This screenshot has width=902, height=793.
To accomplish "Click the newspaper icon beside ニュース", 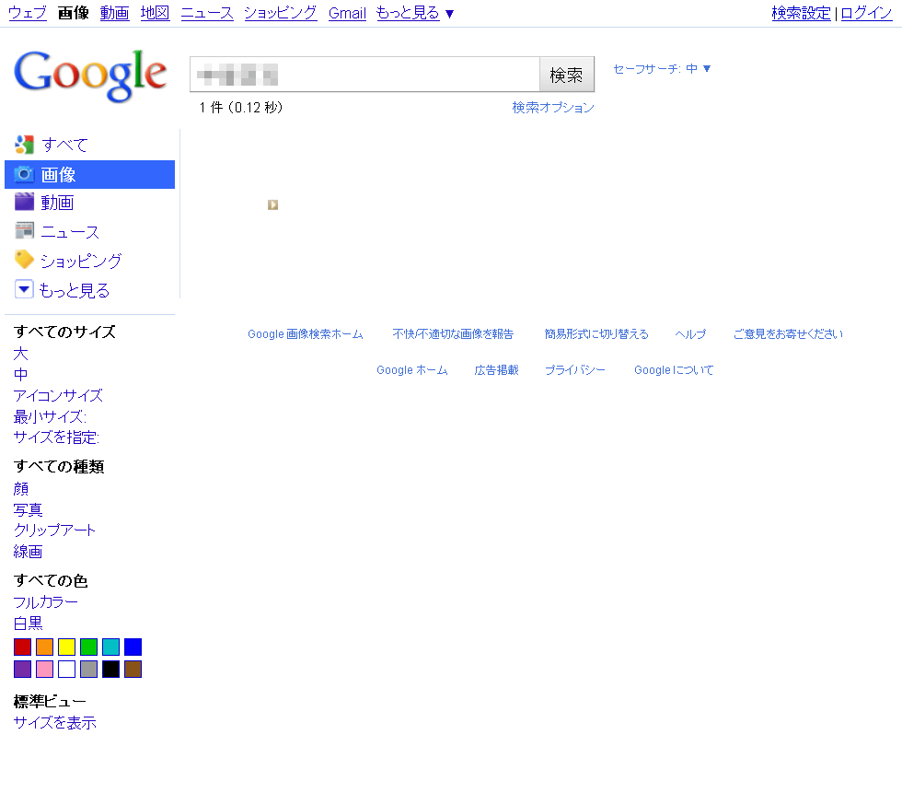I will [24, 231].
